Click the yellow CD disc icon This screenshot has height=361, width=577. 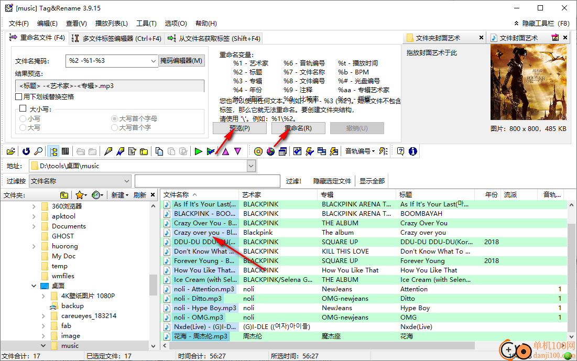click(258, 151)
